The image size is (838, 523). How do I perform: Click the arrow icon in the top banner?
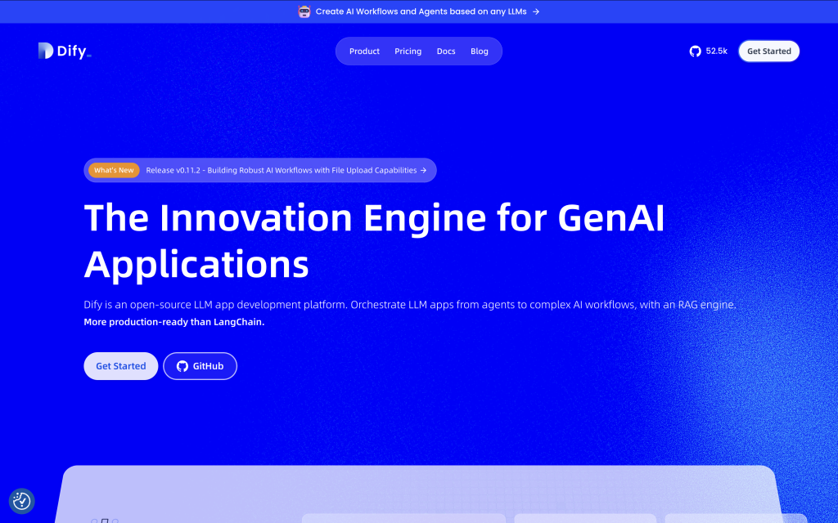pos(534,11)
